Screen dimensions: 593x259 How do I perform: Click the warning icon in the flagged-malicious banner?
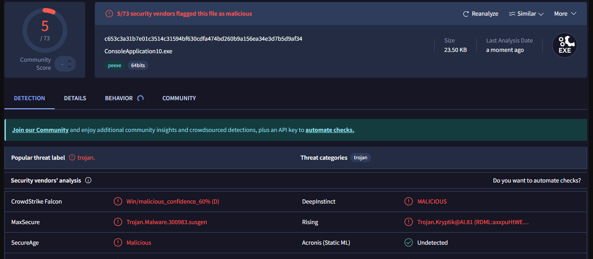[109, 14]
